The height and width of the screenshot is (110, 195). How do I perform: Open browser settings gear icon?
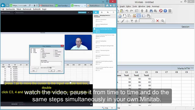point(114,5)
